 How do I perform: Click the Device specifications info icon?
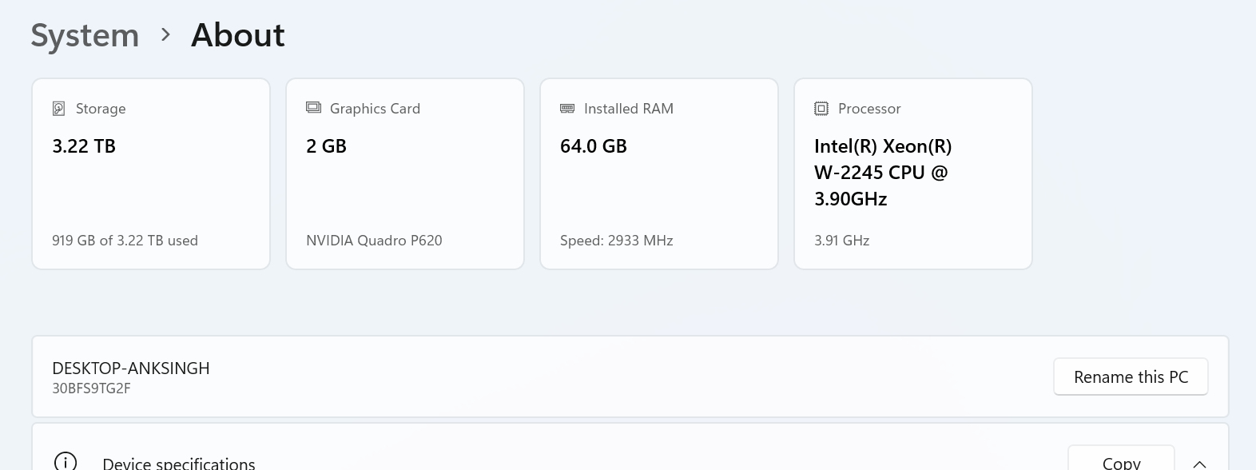tap(66, 462)
